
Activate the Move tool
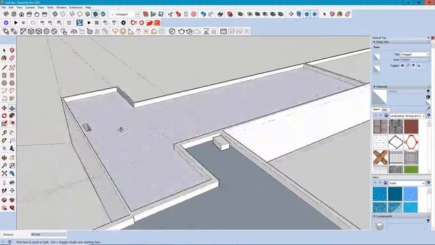[x=4, y=108]
